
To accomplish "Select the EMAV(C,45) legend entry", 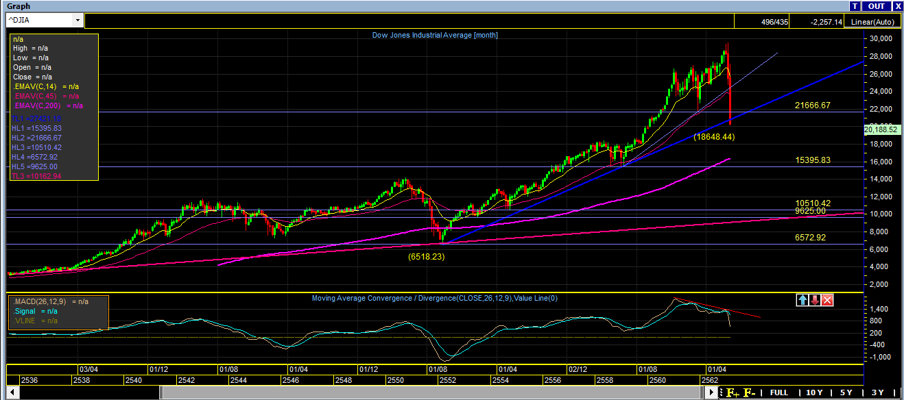I will tap(45, 96).
